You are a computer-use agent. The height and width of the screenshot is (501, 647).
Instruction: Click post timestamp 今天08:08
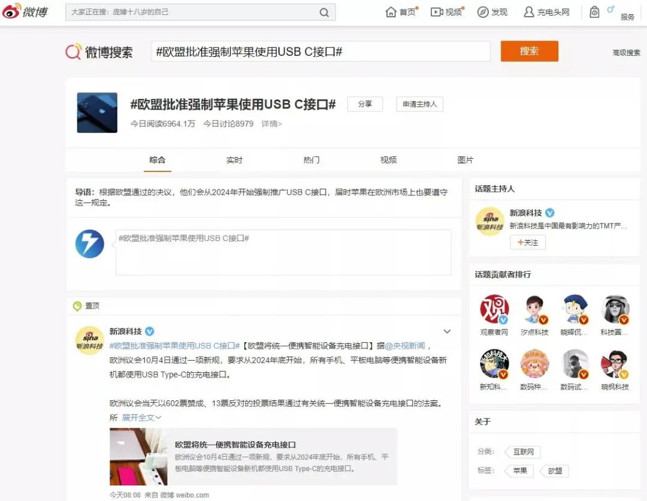(x=125, y=495)
